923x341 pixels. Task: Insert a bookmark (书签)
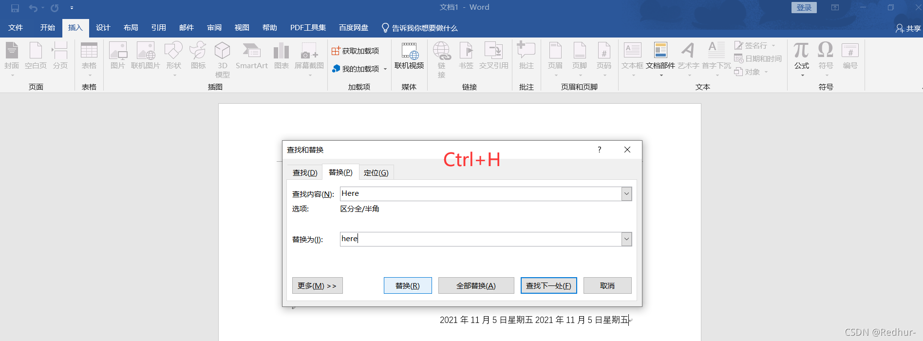(466, 56)
